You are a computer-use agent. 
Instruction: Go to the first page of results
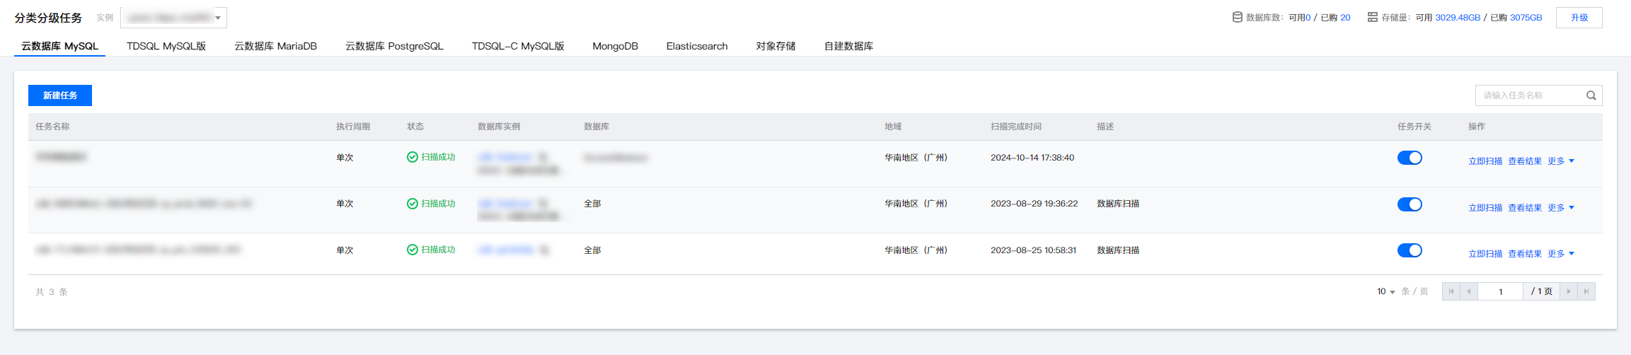coord(1451,291)
